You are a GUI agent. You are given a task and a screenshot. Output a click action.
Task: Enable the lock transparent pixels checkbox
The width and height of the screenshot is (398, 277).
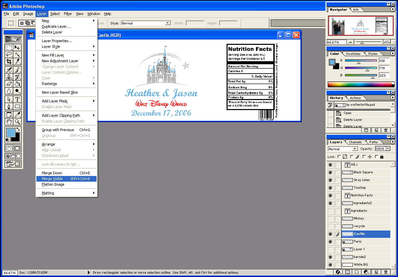tap(339, 157)
